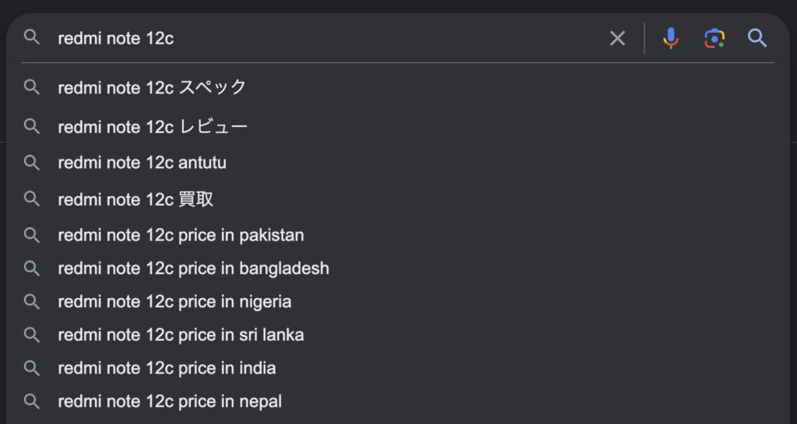The width and height of the screenshot is (797, 424).
Task: Click the clear search X icon
Action: [617, 38]
